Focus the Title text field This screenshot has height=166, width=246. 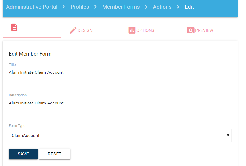point(120,73)
